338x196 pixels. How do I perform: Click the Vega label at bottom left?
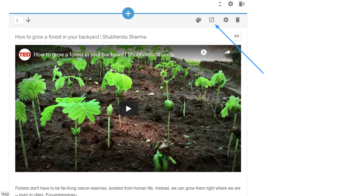point(5,194)
